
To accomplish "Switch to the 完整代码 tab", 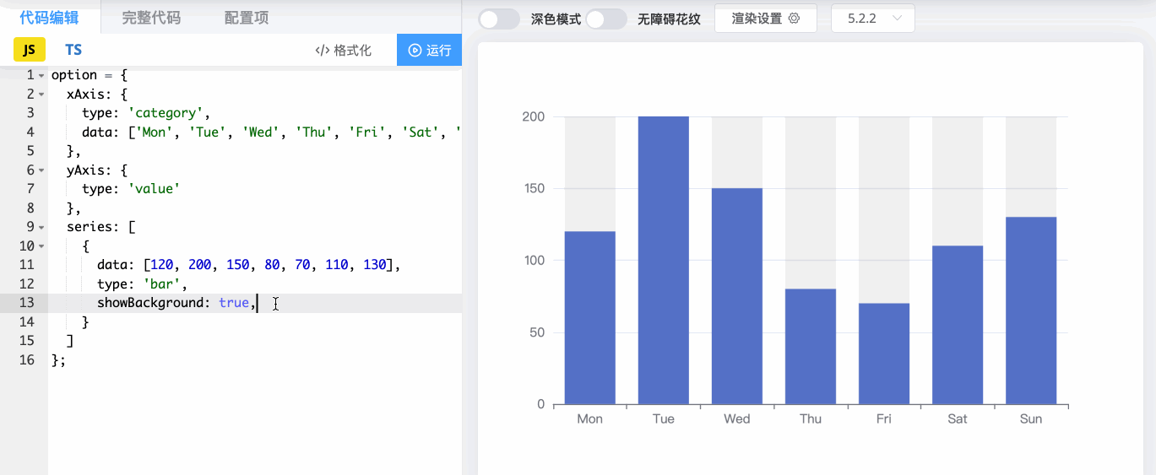I will point(151,18).
